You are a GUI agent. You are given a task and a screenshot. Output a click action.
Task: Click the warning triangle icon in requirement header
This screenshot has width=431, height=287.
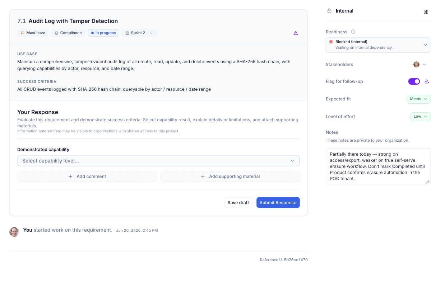(x=296, y=33)
